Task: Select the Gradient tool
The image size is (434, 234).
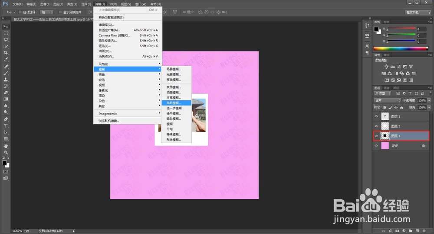Action: point(6,99)
